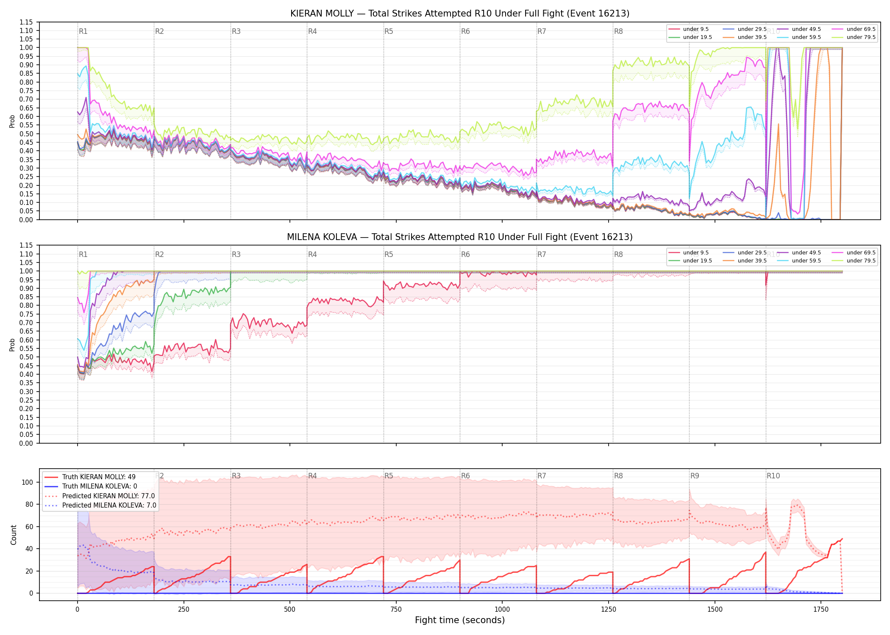
Task: Click R8 marker in Milena Koleva chart
Action: (x=618, y=254)
